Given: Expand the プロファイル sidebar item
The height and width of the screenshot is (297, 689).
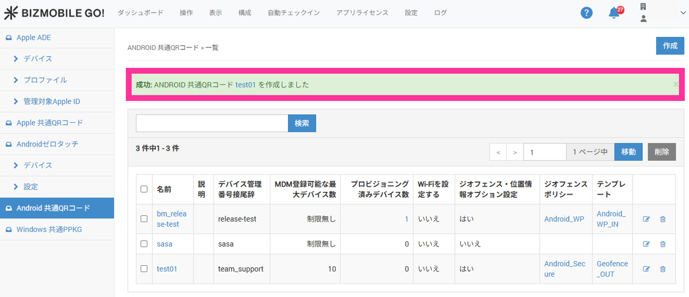Looking at the screenshot, I should pos(45,80).
